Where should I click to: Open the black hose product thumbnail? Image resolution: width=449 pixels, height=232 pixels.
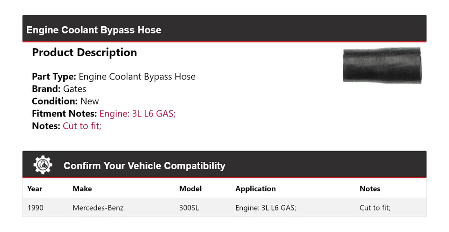tap(382, 65)
